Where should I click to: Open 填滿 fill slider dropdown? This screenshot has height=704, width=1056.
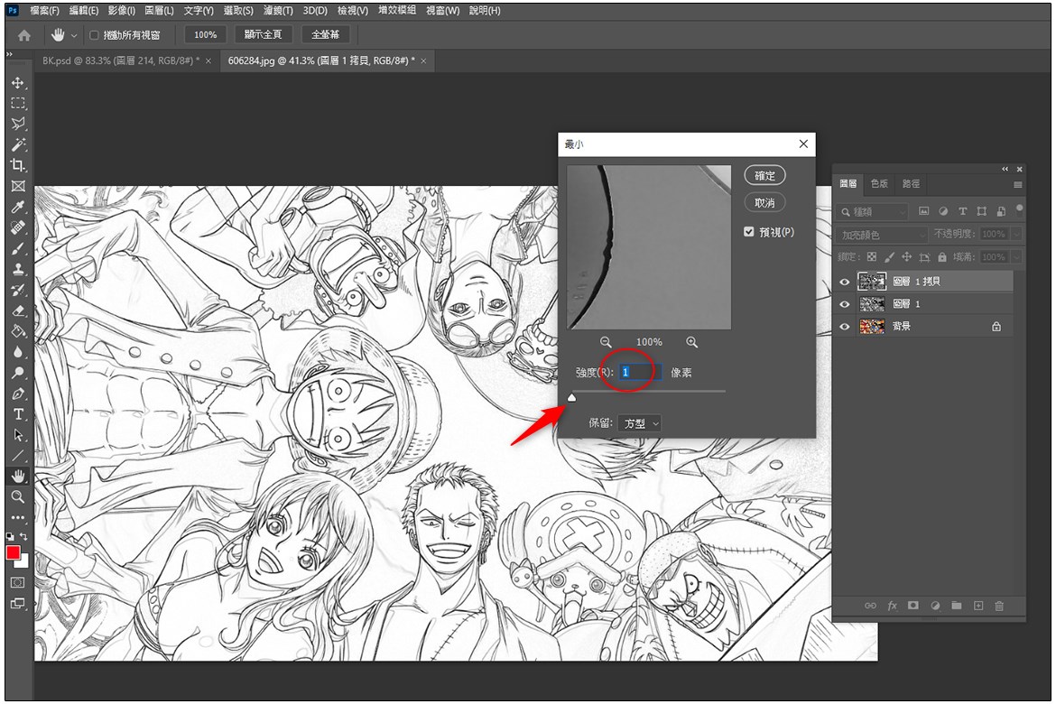point(1015,256)
